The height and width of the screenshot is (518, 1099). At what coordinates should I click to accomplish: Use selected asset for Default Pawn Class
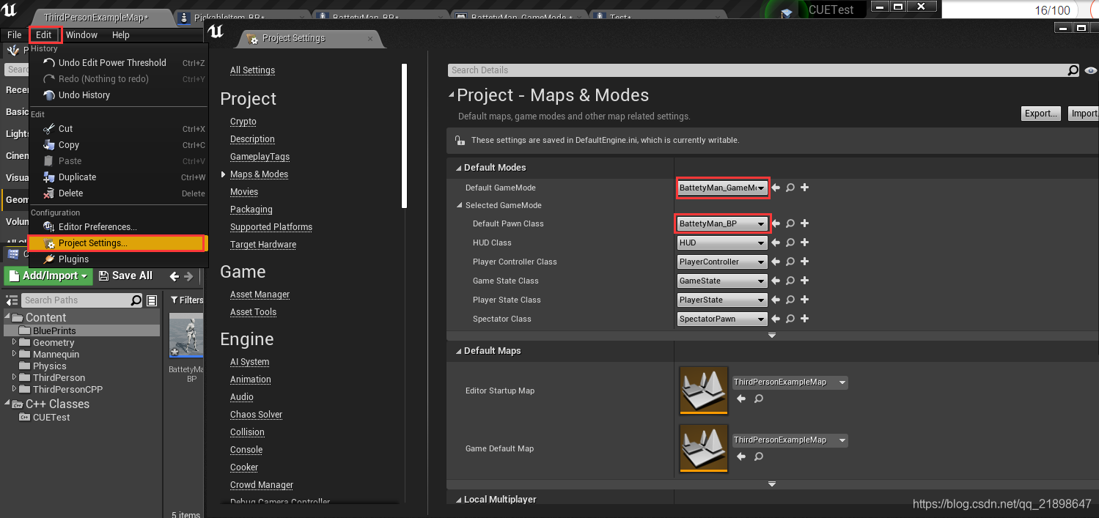click(776, 223)
